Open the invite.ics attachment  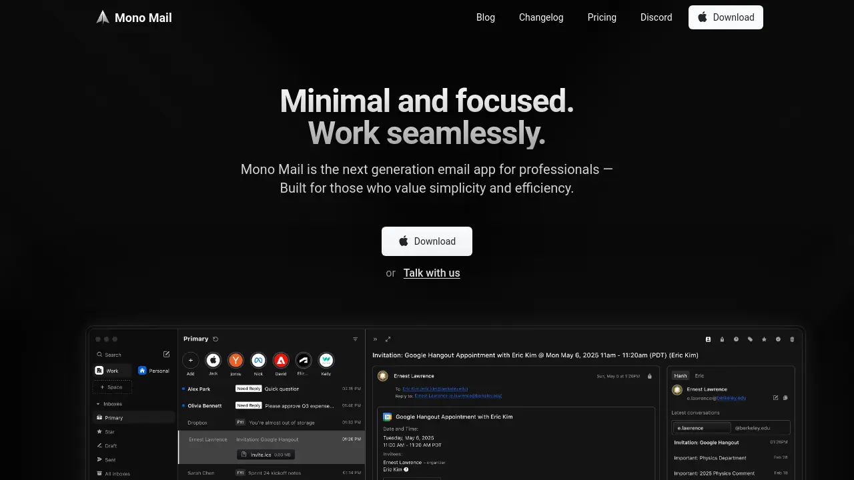coord(266,455)
